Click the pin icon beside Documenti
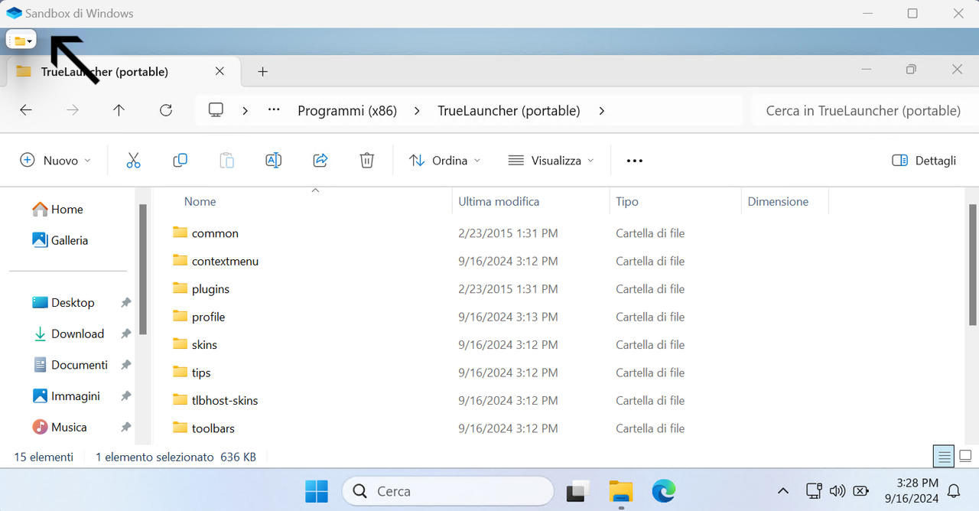Viewport: 979px width, 511px height. coord(125,365)
